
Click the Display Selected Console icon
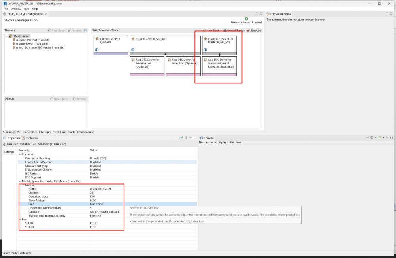tap(372, 138)
